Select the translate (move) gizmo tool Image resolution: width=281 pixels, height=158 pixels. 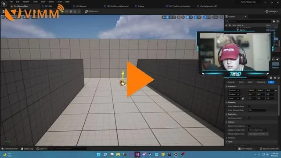coord(167,18)
